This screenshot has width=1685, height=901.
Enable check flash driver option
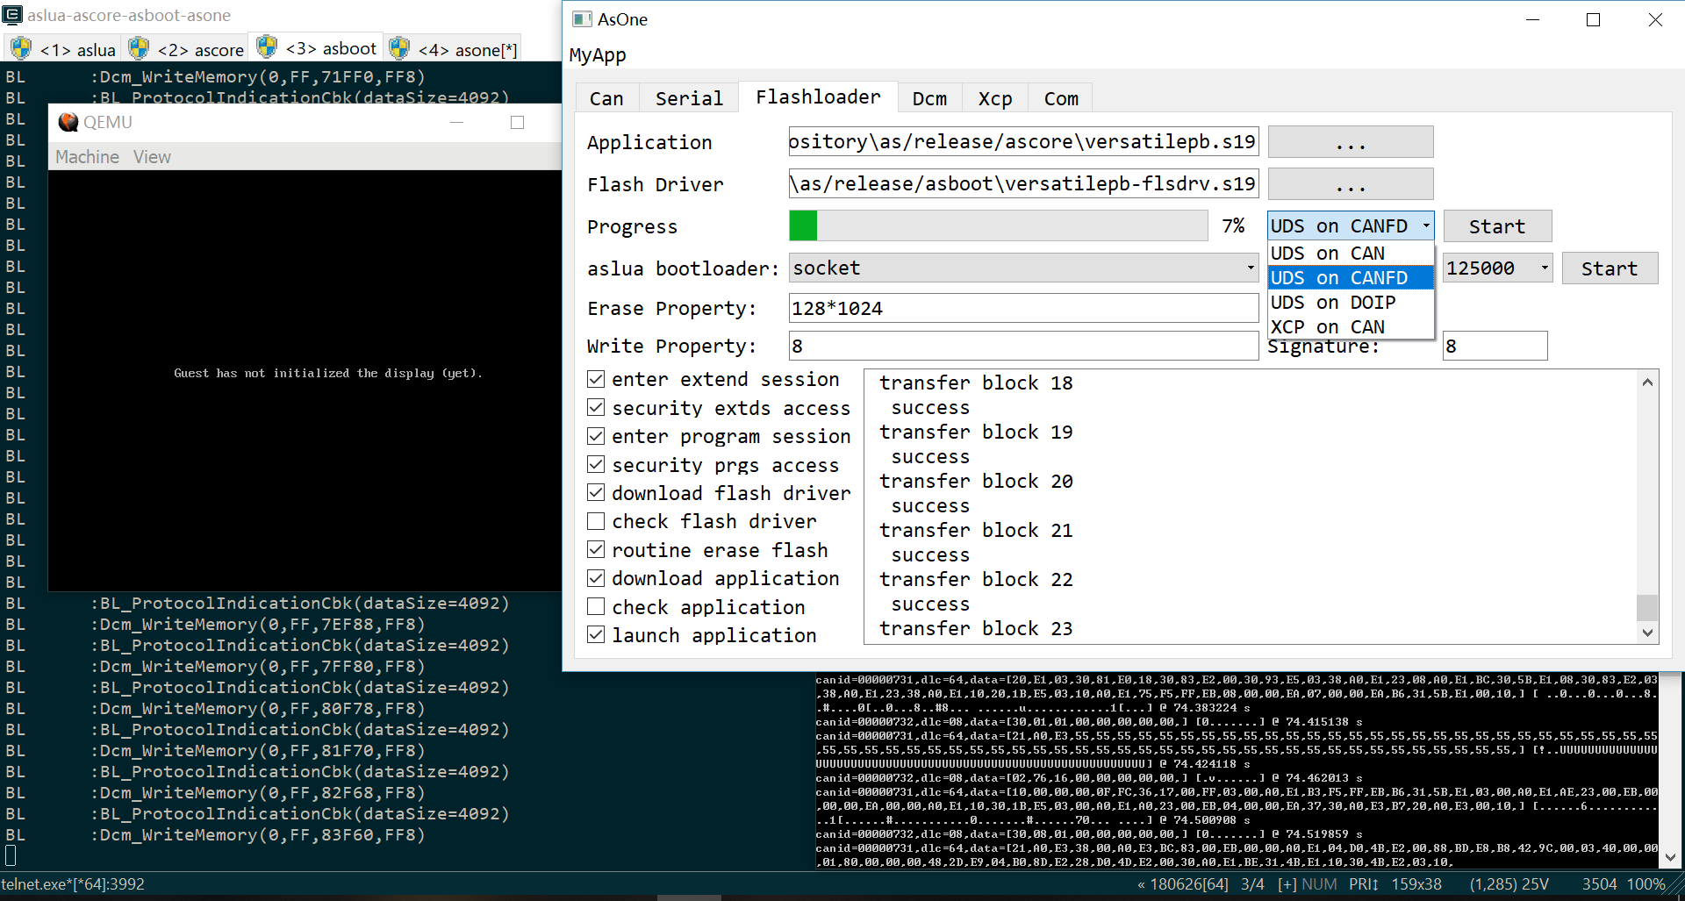596,521
